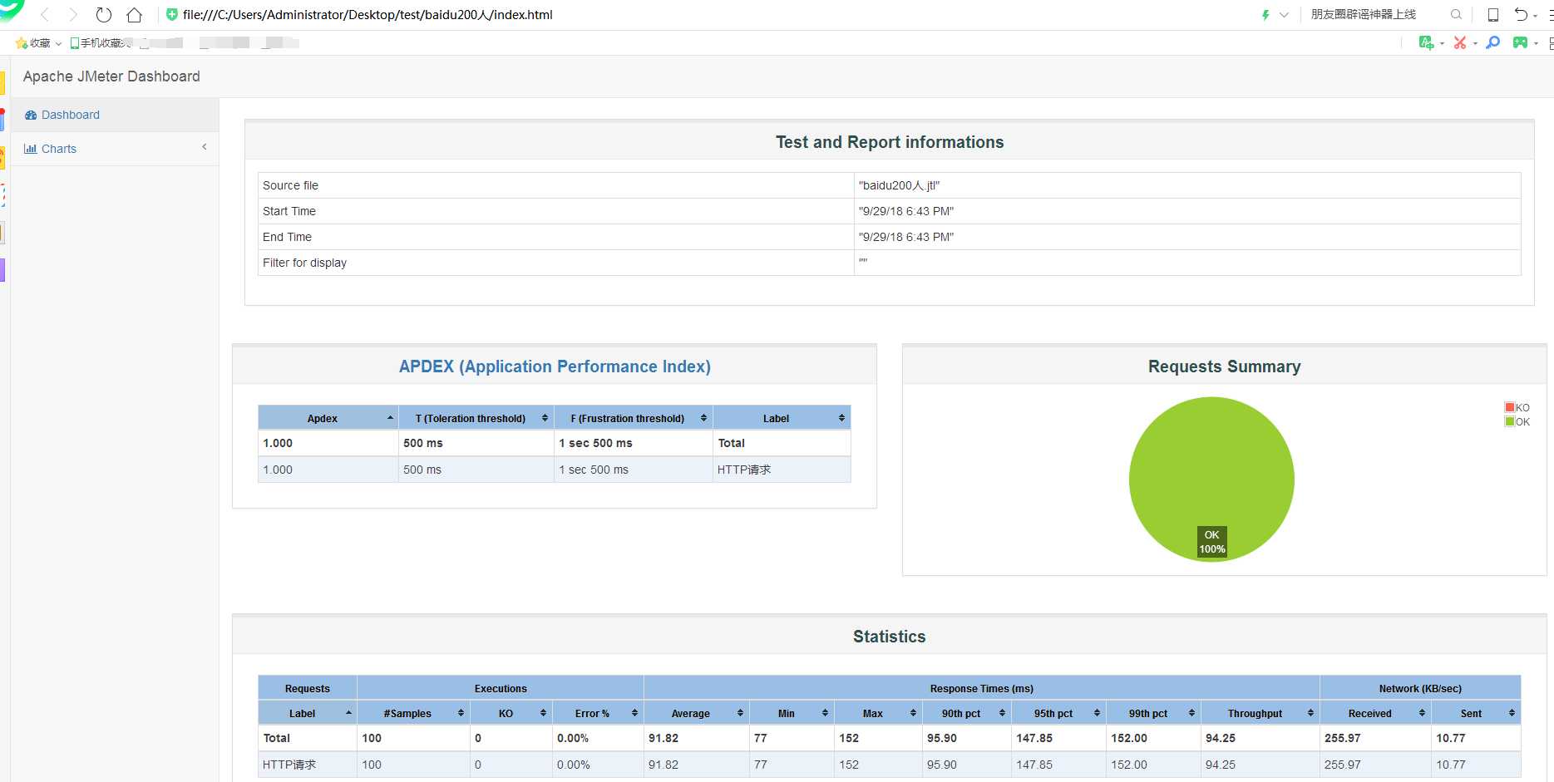Sort Statistics by Throughput column
Viewport: 1554px width, 782px height.
point(1260,713)
